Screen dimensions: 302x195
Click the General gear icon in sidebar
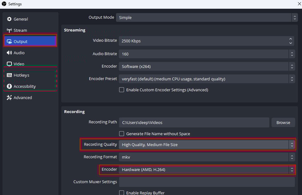[x=9, y=19]
